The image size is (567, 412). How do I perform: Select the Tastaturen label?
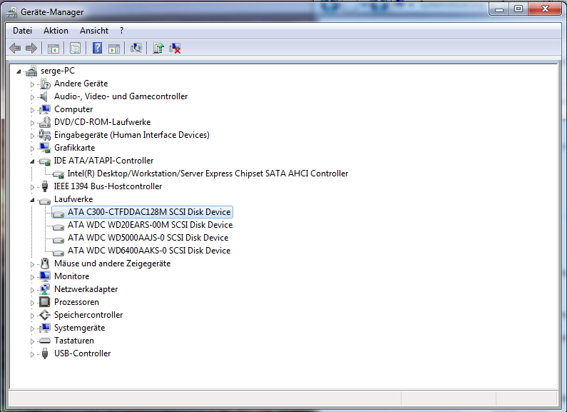pyautogui.click(x=74, y=341)
